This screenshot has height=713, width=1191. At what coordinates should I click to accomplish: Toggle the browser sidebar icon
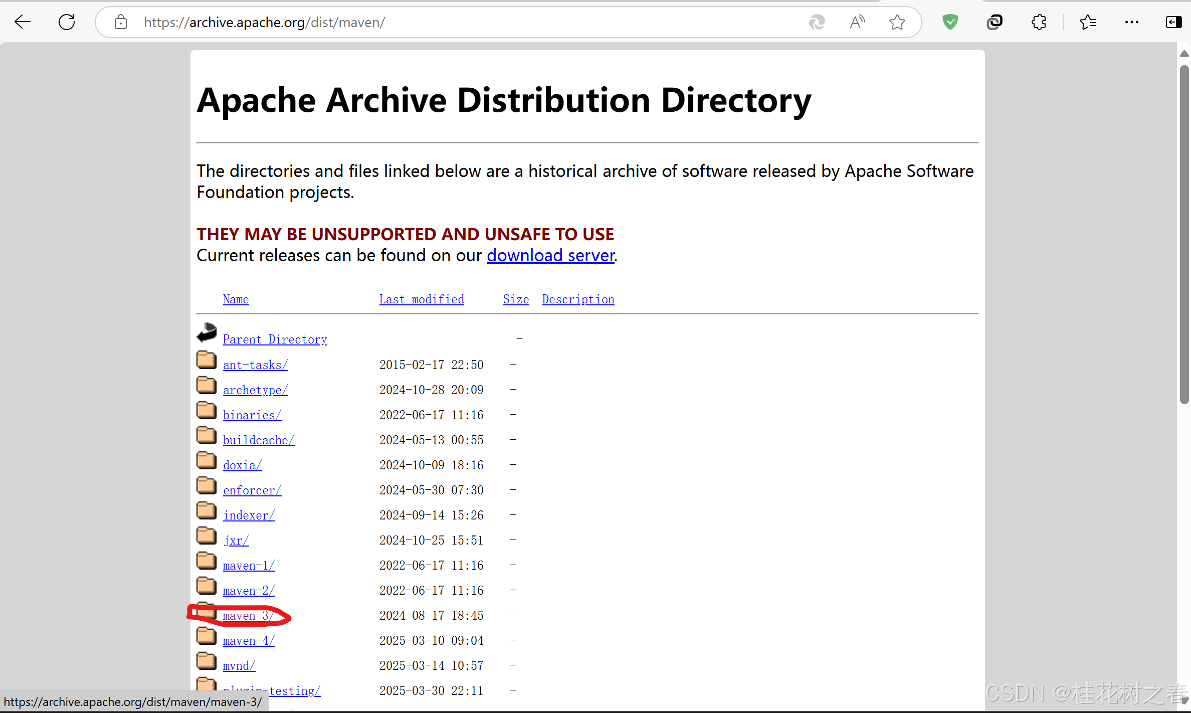tap(1173, 22)
